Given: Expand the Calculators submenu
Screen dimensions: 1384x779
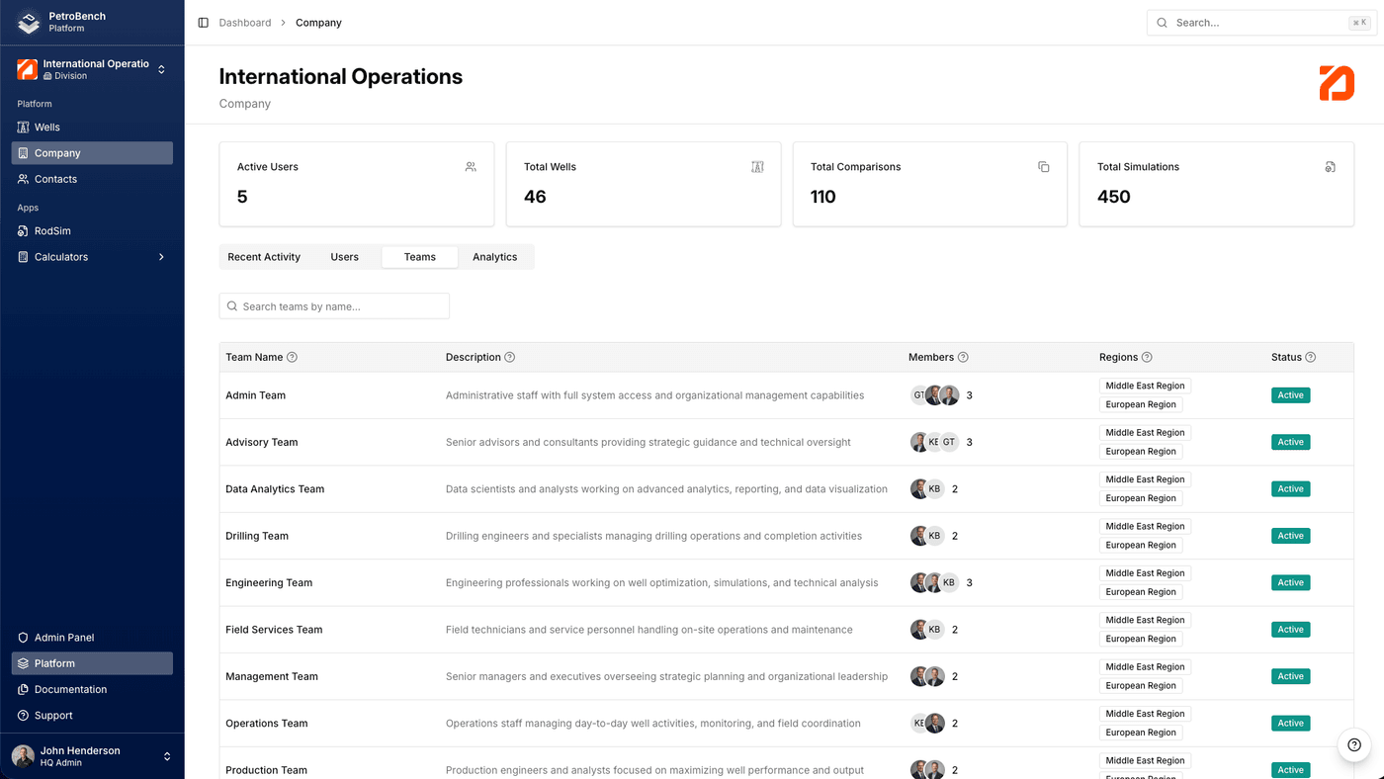Looking at the screenshot, I should tap(161, 257).
